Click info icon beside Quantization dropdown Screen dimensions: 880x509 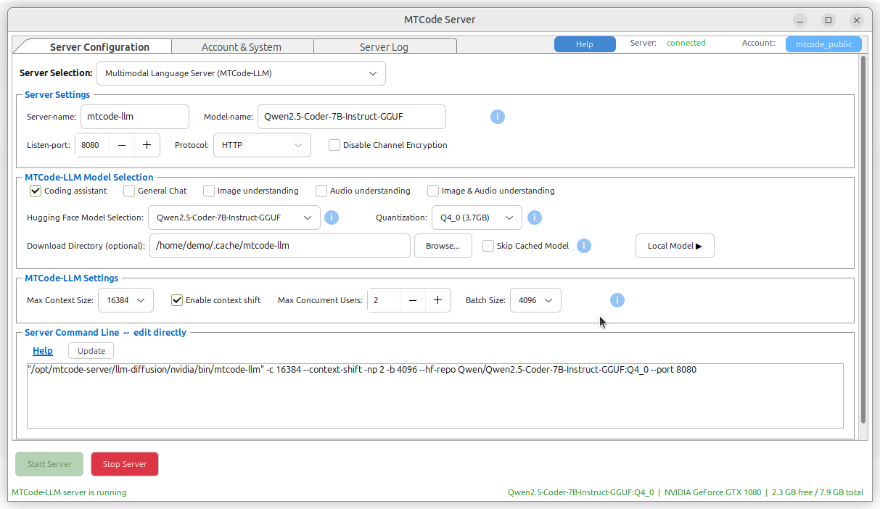(535, 217)
